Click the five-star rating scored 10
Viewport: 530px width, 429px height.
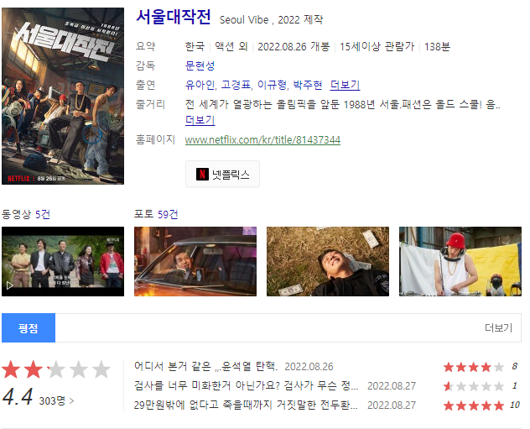[x=474, y=405]
